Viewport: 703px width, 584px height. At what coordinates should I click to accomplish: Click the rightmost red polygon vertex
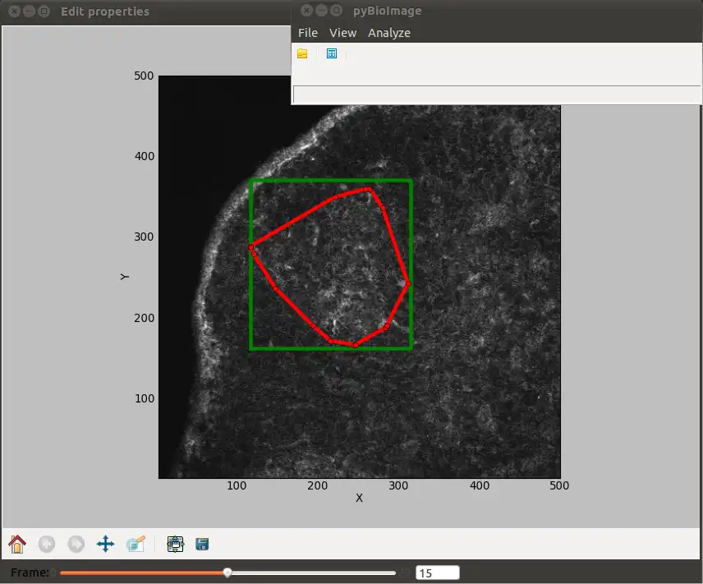(x=408, y=283)
